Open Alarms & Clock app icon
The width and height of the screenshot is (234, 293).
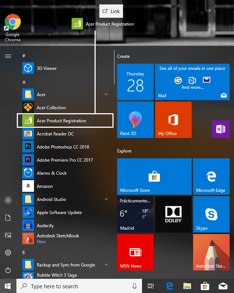28,173
